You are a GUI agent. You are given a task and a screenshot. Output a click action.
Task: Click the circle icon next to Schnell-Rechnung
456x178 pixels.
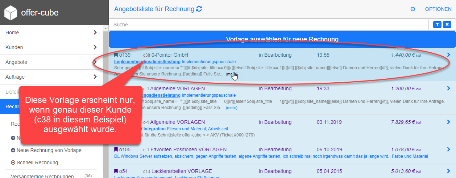[13, 162]
